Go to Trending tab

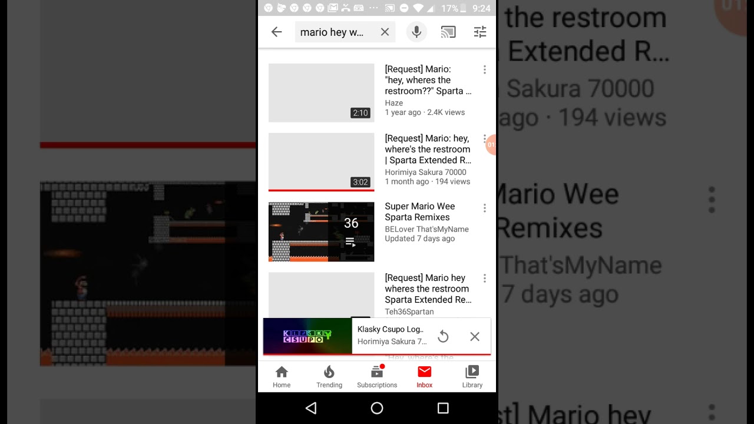click(x=329, y=377)
